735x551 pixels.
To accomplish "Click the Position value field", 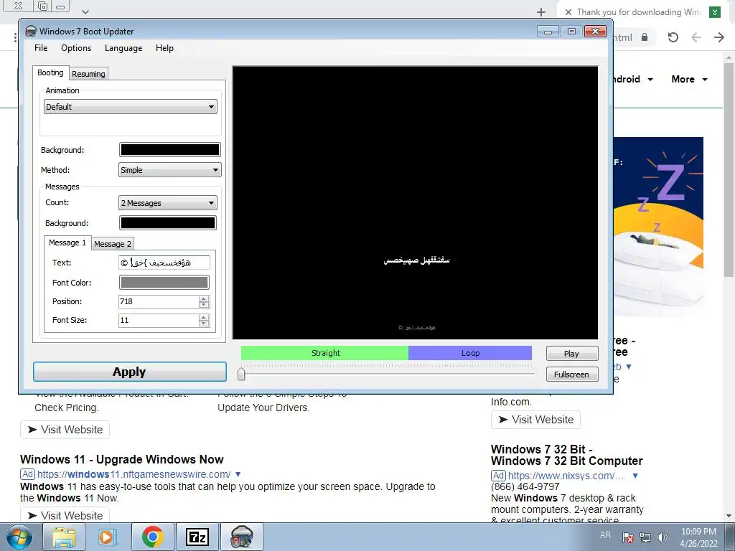I will pyautogui.click(x=159, y=301).
